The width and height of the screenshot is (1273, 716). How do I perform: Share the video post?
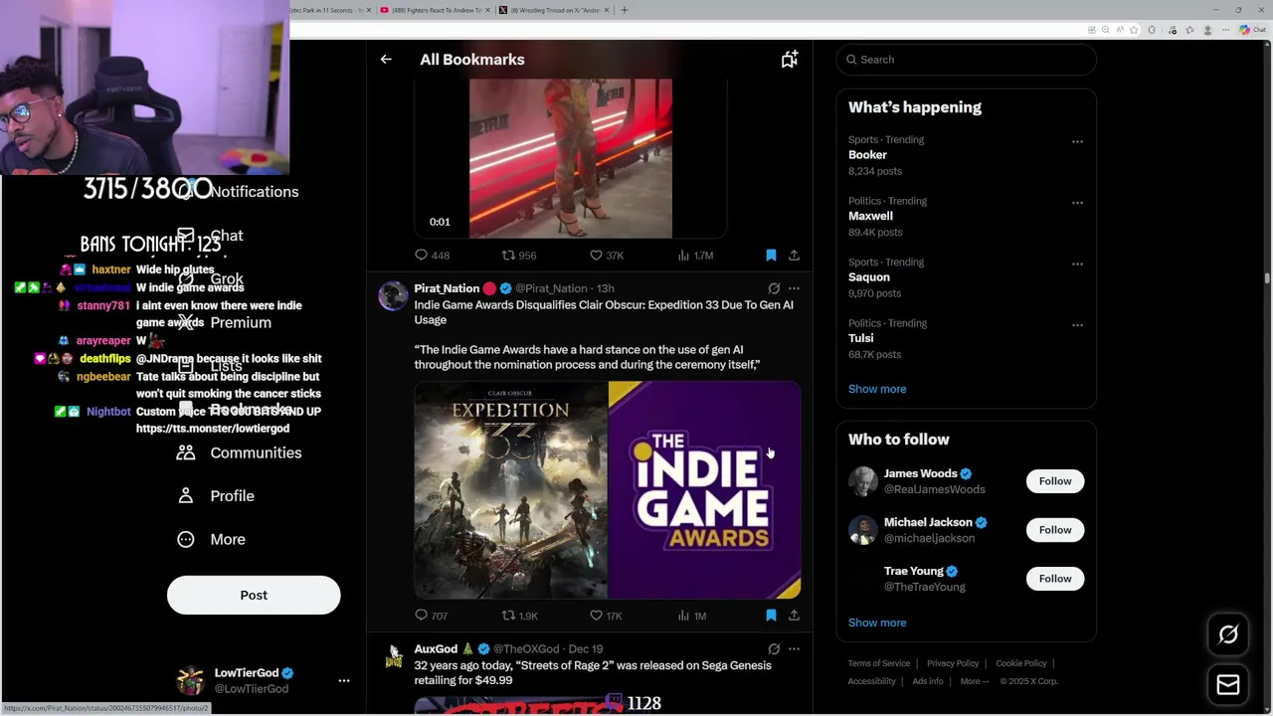[x=794, y=256]
